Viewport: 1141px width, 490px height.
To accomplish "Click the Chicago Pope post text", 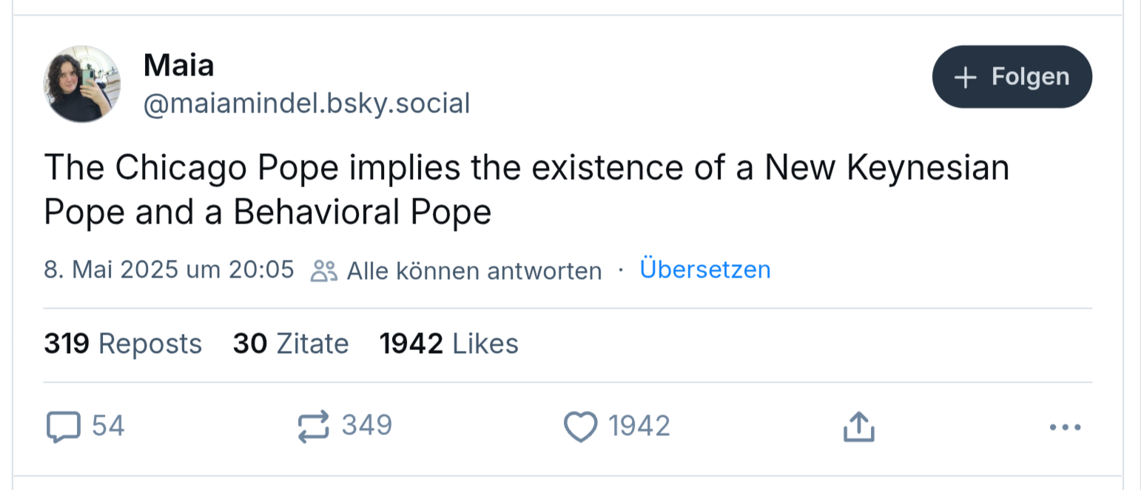I will 527,190.
